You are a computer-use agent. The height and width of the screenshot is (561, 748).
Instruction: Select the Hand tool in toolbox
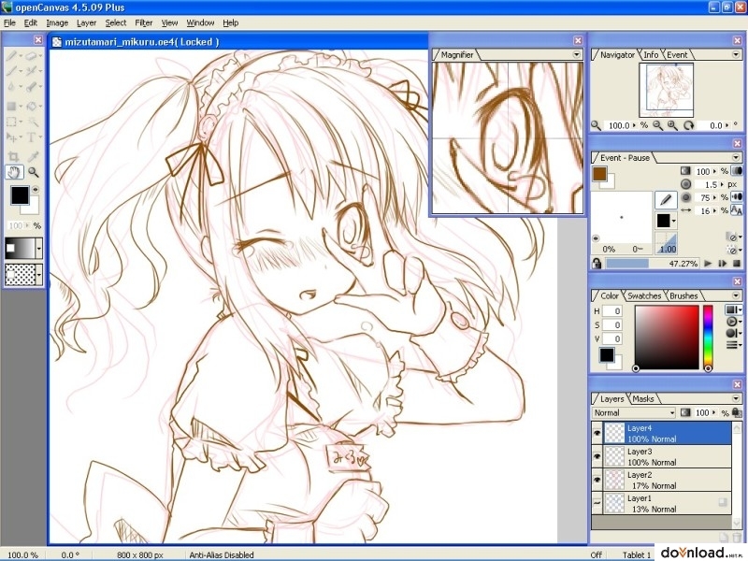[x=14, y=172]
